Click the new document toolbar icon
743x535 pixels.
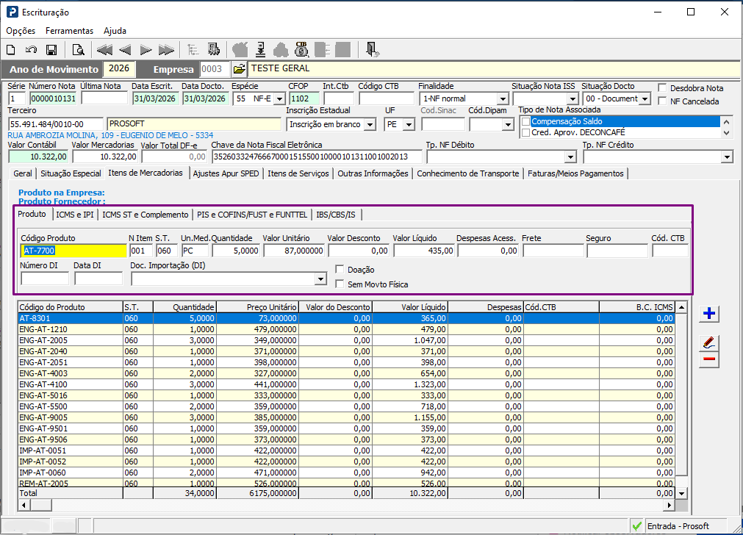point(11,50)
